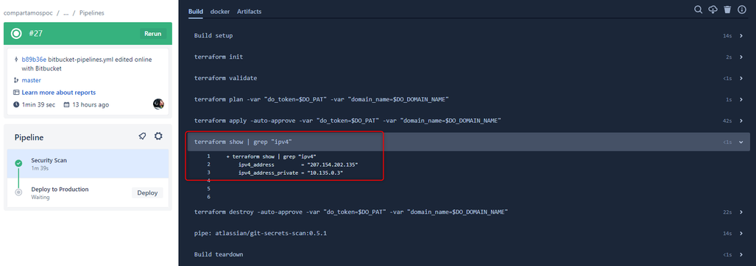
Task: Click the 13 hours ago timestamp
Action: (90, 104)
